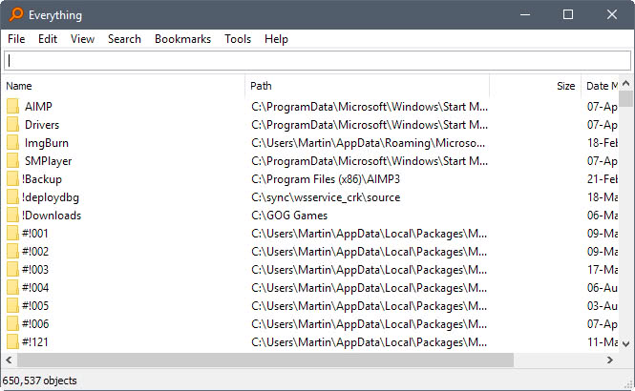
Task: Select the !deploydbg row name text
Action: tap(51, 197)
